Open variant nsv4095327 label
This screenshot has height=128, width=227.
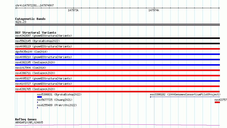(44, 78)
